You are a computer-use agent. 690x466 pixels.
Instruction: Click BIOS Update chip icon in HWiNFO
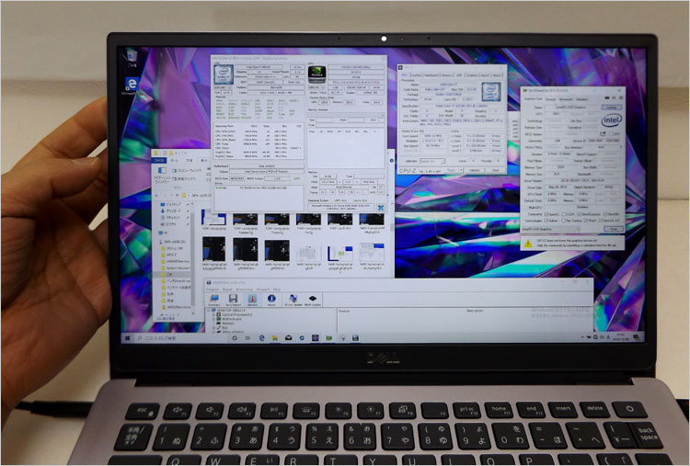pos(313,300)
